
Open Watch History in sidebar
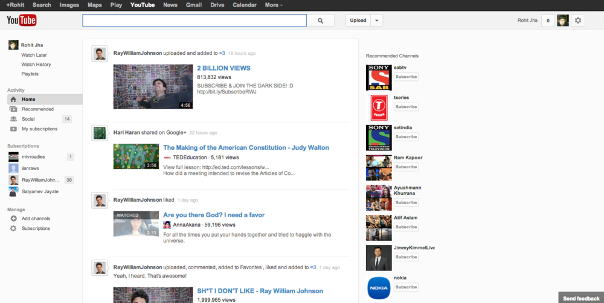pyautogui.click(x=36, y=65)
